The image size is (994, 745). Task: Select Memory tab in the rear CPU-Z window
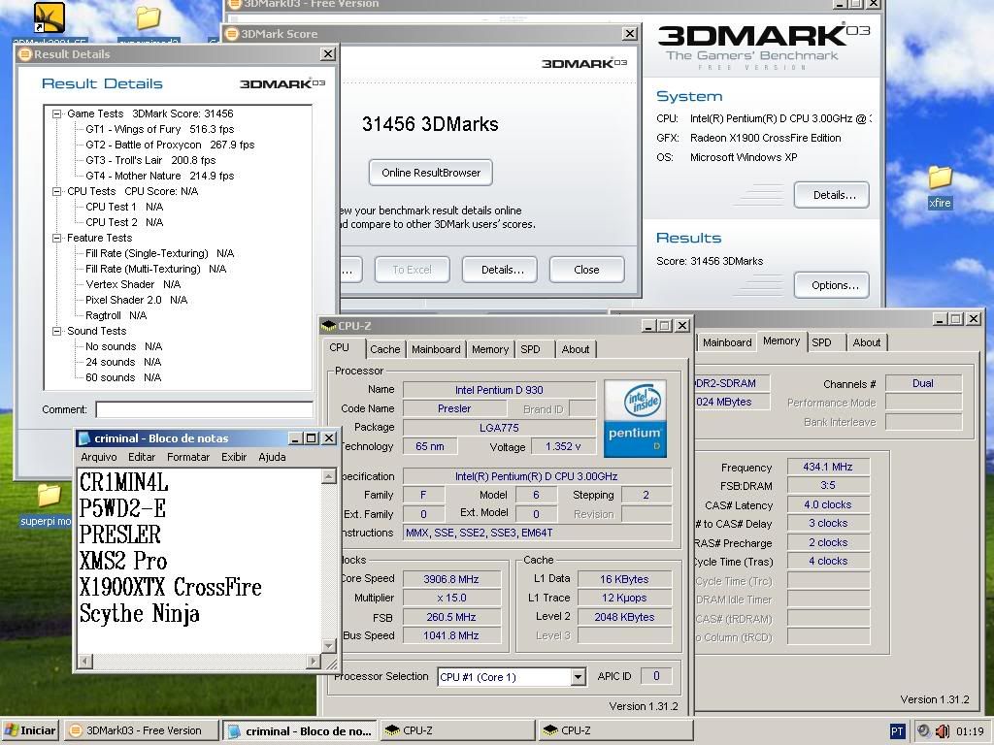click(x=781, y=340)
